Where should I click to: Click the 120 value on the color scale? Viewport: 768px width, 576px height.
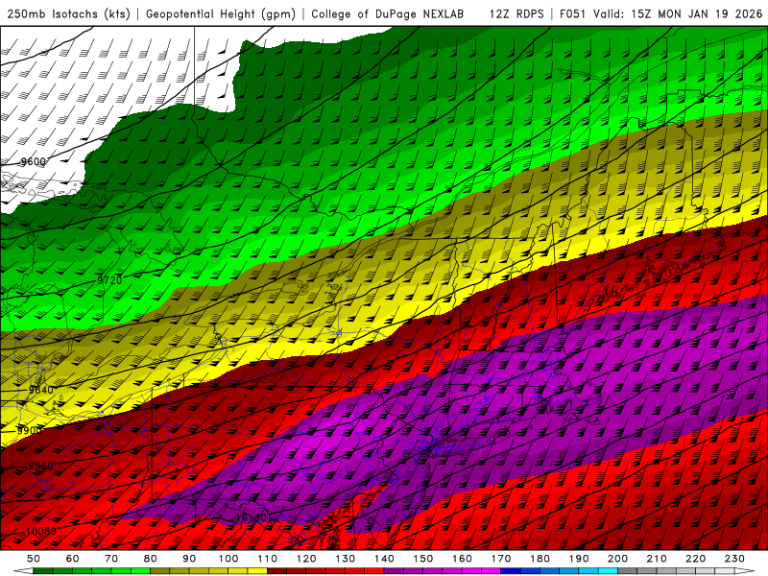point(306,559)
